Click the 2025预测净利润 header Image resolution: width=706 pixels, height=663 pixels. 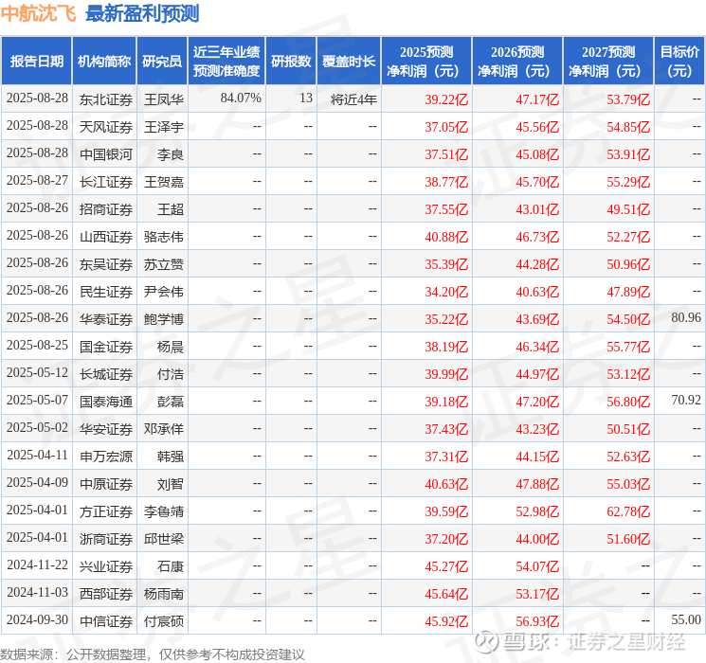(x=426, y=62)
